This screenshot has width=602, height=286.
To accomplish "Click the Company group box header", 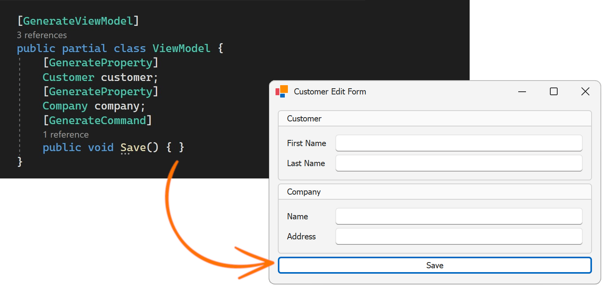I will click(x=304, y=192).
